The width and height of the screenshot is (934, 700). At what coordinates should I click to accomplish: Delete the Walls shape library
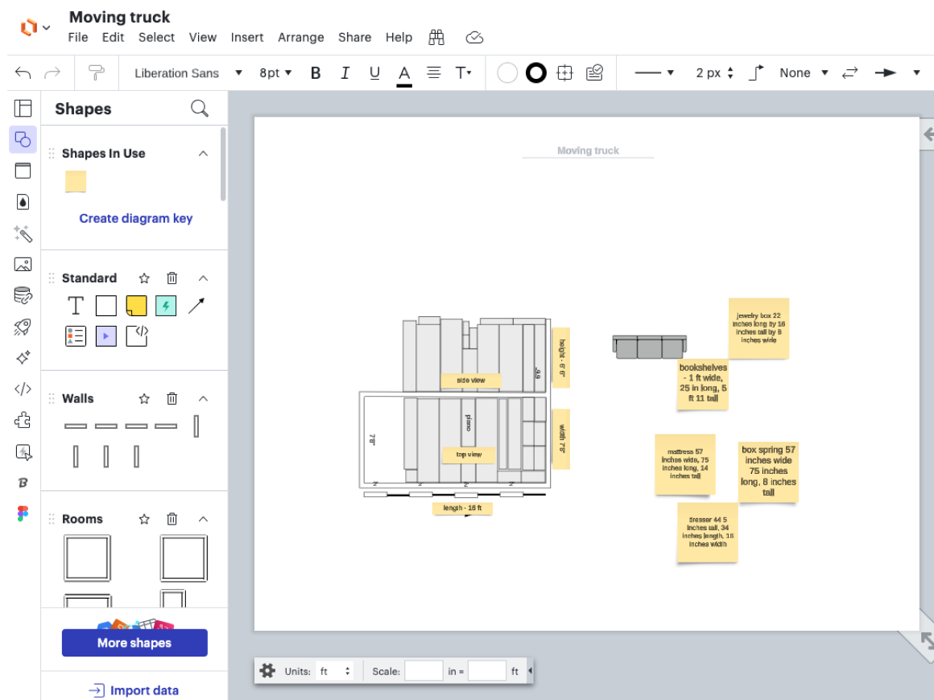172,398
